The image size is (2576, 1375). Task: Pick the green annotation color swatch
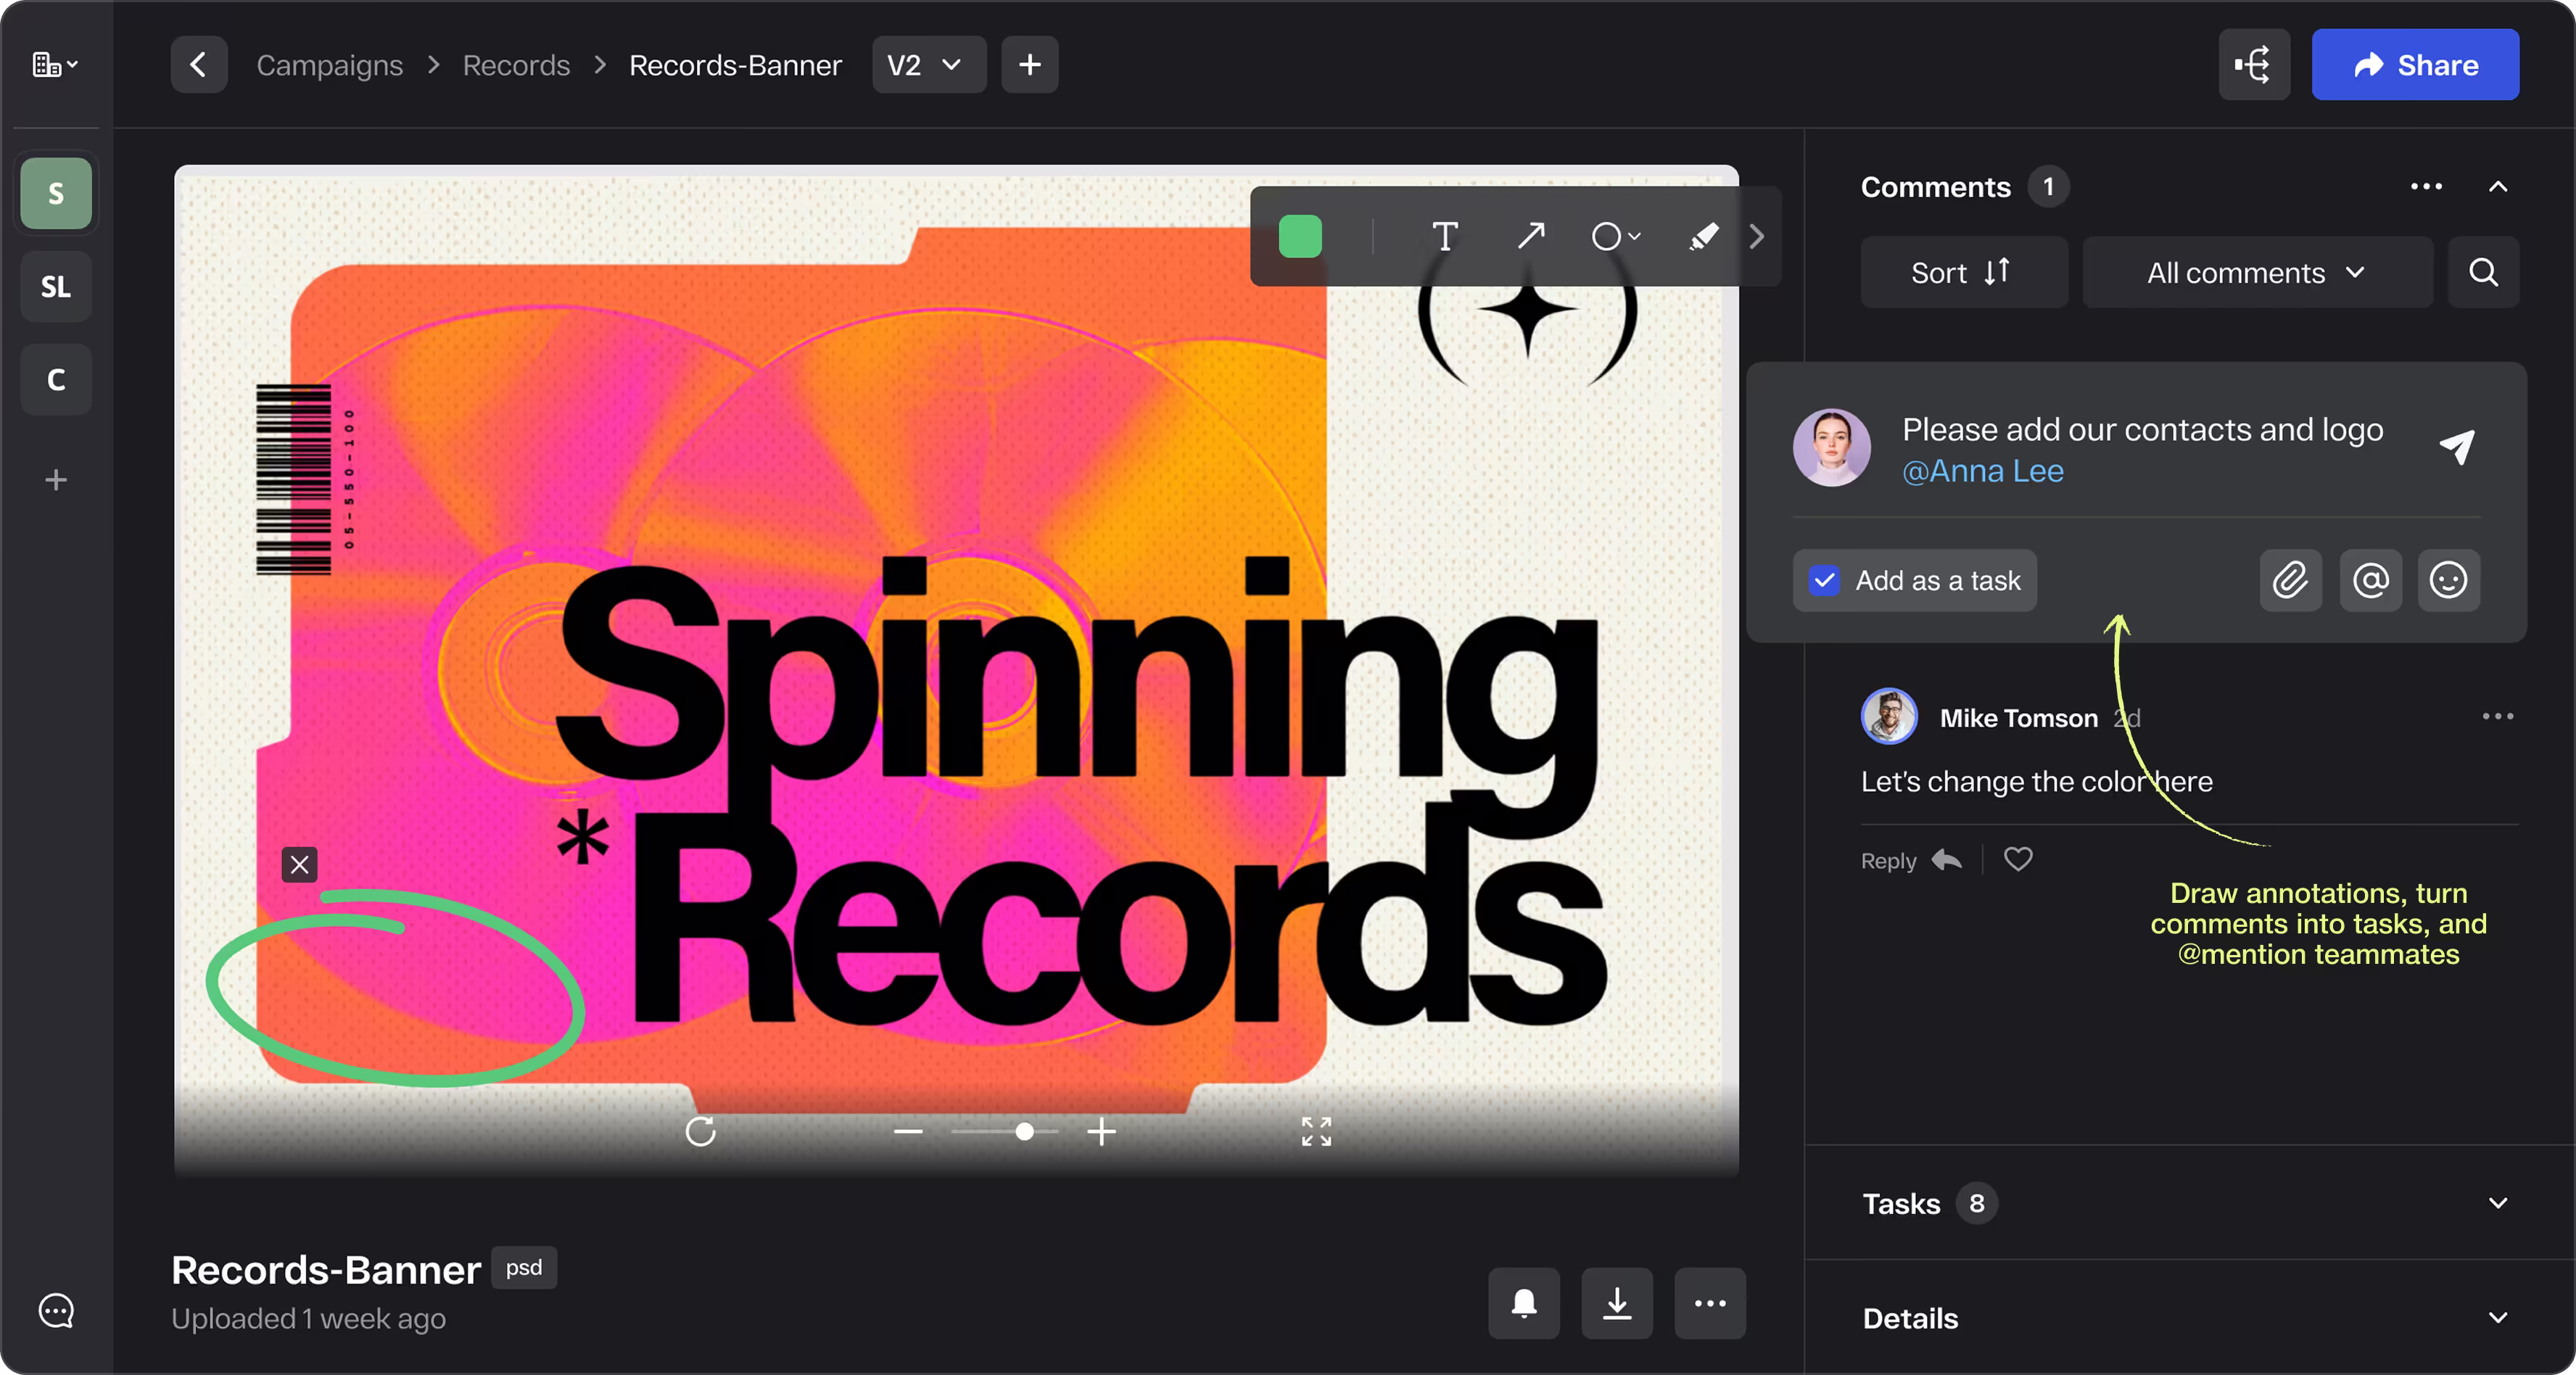(1300, 237)
